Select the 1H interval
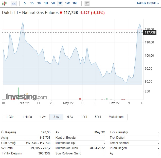The height and width of the screenshot is (158, 161). [x=46, y=3]
